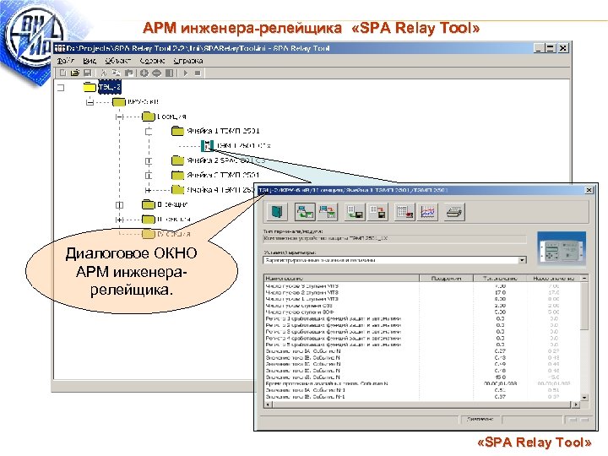This screenshot has height=456, width=608.
Task: Select row Время протекания аварийных токов
Action: (x=422, y=383)
